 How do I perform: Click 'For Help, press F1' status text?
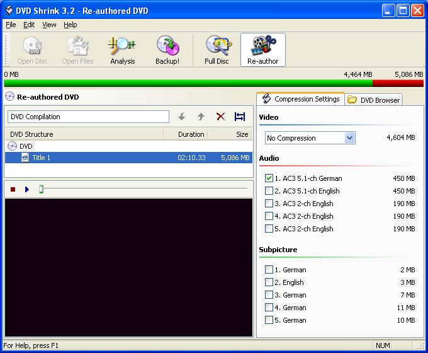tap(31, 345)
